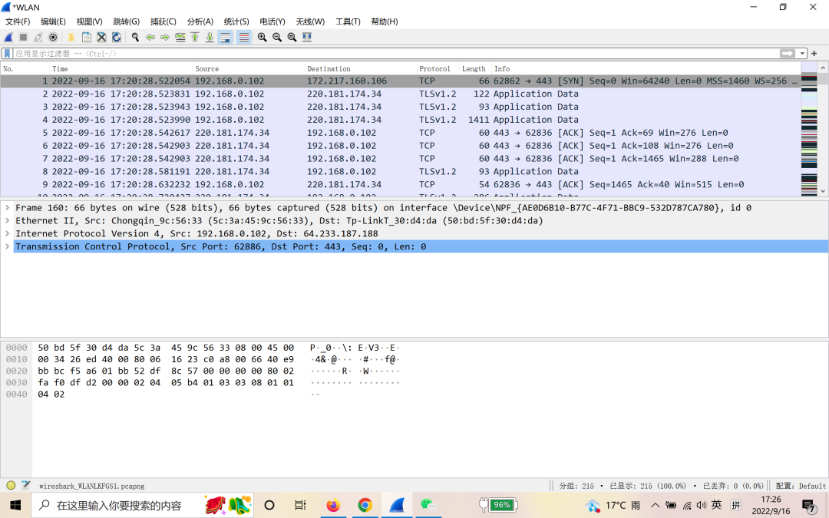
Task: Click the 配置: Default profile label
Action: (801, 486)
